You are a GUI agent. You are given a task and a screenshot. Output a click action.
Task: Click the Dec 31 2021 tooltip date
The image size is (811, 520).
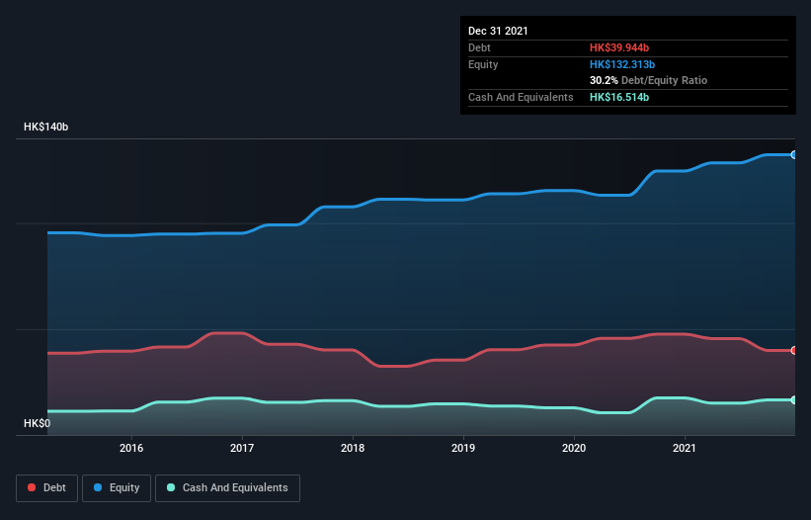498,31
